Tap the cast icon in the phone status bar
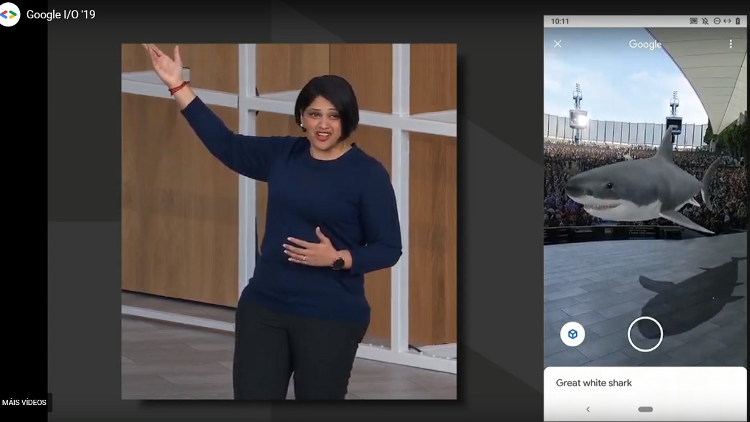Screen dimensions: 750x422 point(694,21)
